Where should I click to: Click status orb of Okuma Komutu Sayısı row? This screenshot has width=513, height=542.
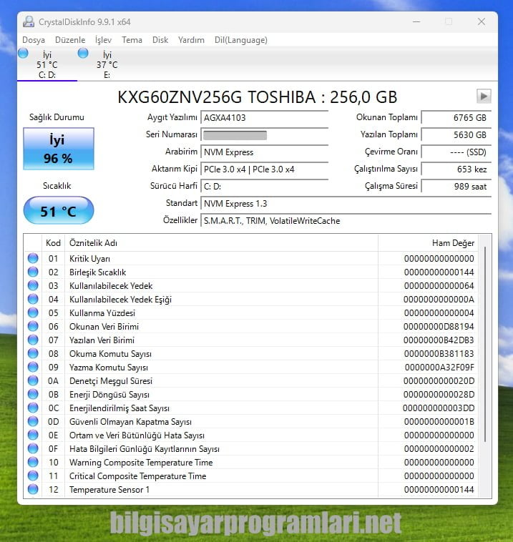[33, 353]
